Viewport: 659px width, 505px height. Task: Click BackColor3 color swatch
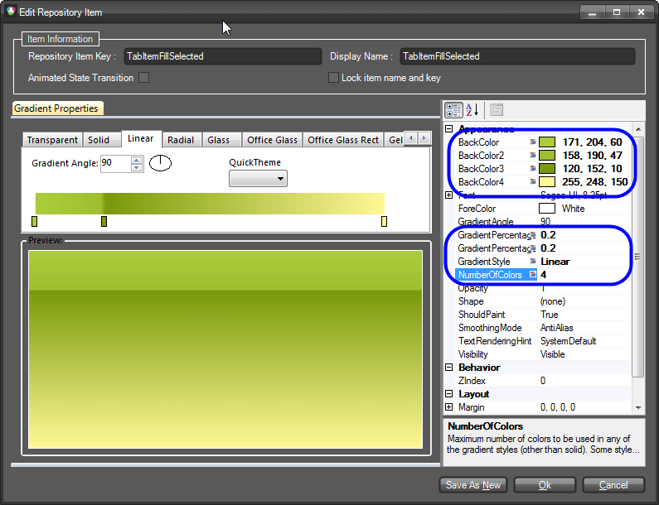click(547, 169)
